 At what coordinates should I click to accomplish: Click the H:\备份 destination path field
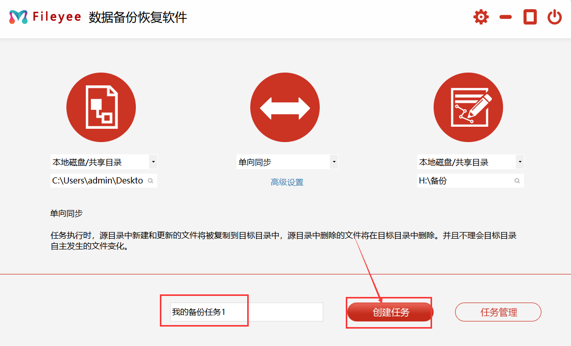[464, 181]
